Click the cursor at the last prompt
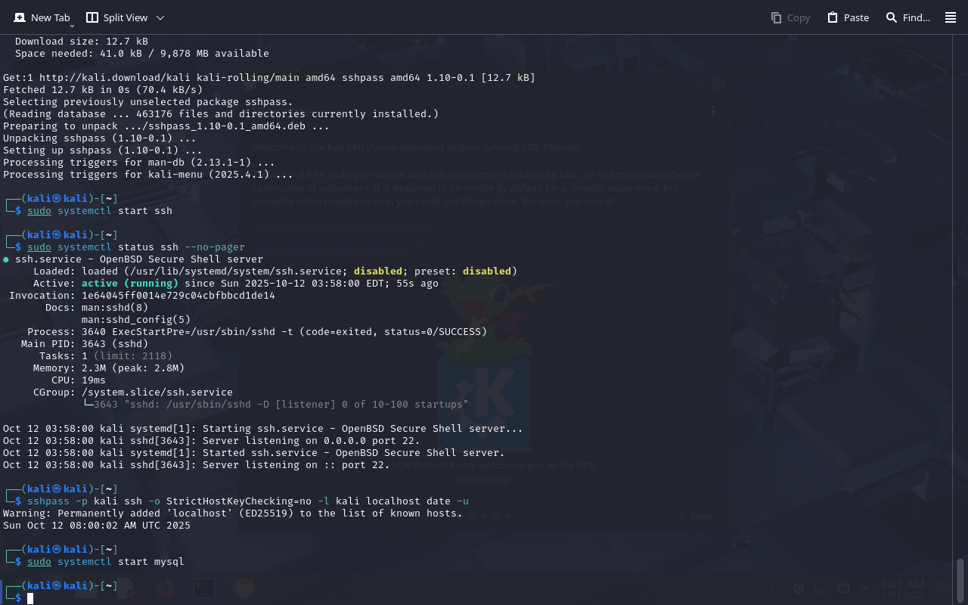This screenshot has height=605, width=968. [30, 598]
